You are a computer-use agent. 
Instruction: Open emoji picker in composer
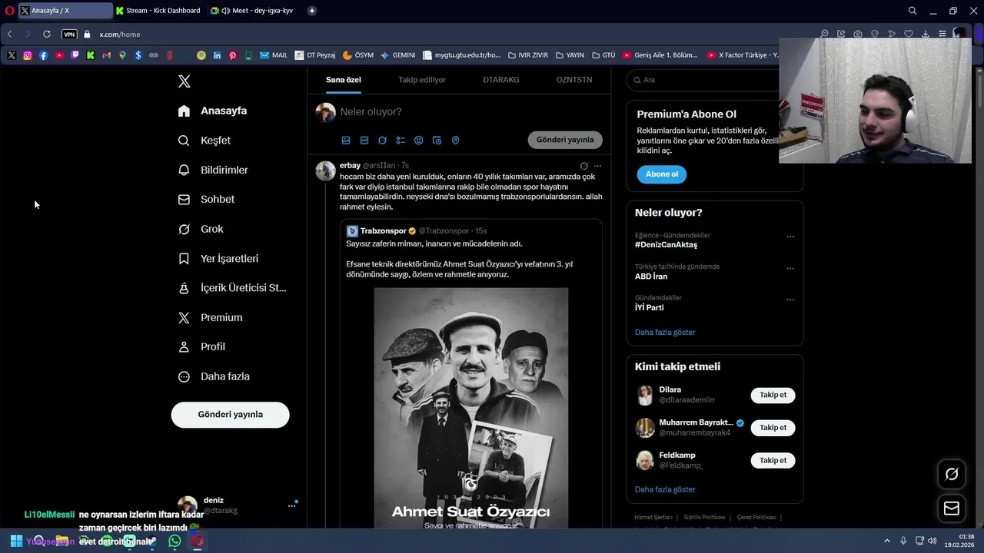point(419,141)
